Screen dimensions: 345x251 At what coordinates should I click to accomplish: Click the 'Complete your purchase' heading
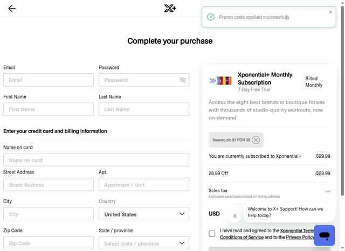170,41
